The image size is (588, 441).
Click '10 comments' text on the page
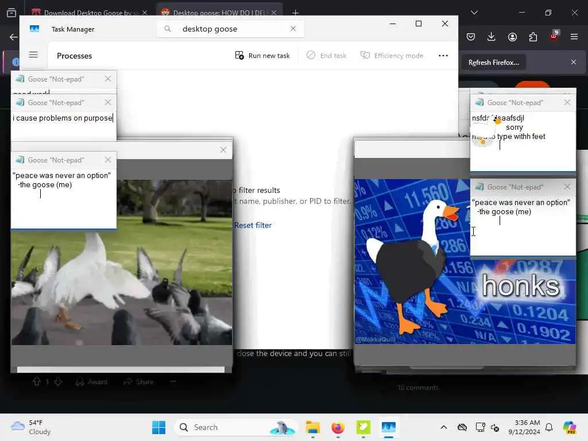coord(418,388)
